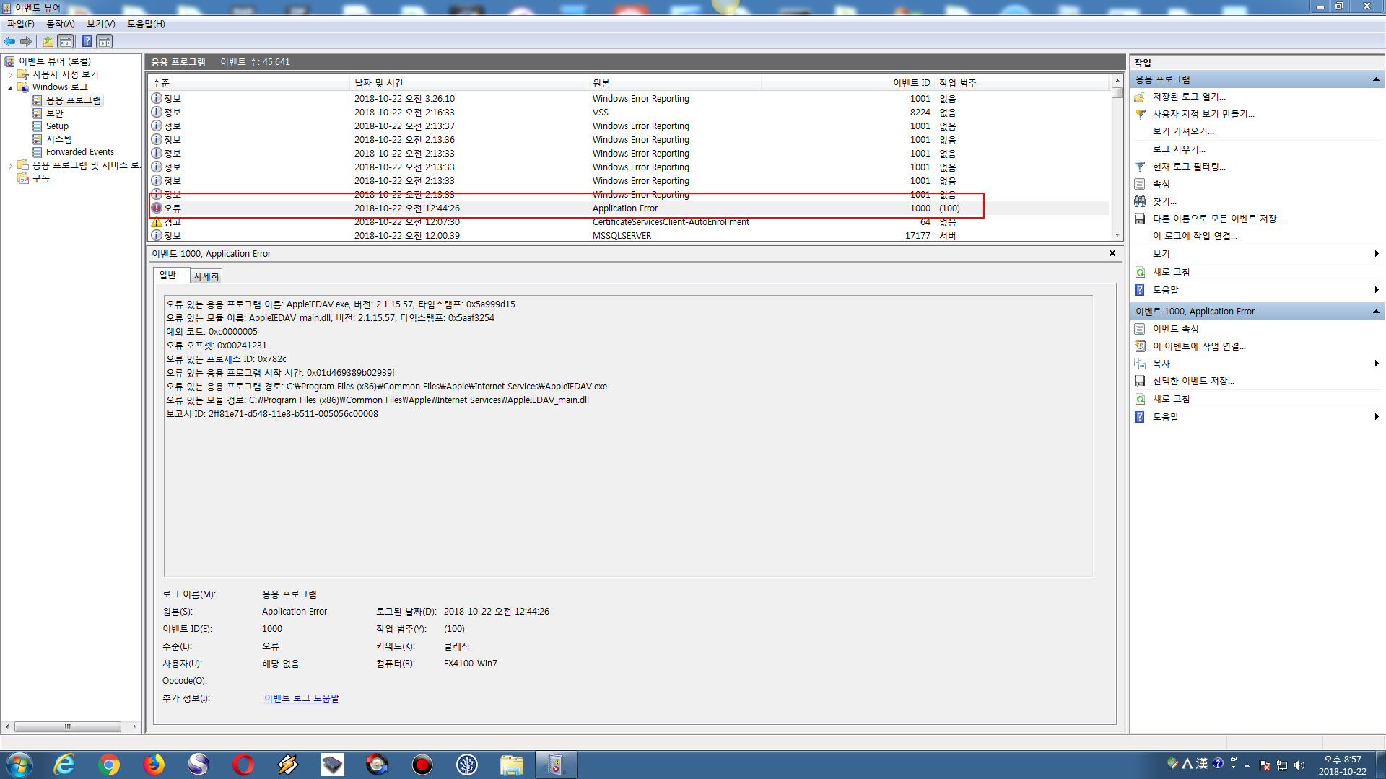Collapse the 응용 프로그램 actions section
This screenshot has height=779, width=1386.
(1376, 79)
